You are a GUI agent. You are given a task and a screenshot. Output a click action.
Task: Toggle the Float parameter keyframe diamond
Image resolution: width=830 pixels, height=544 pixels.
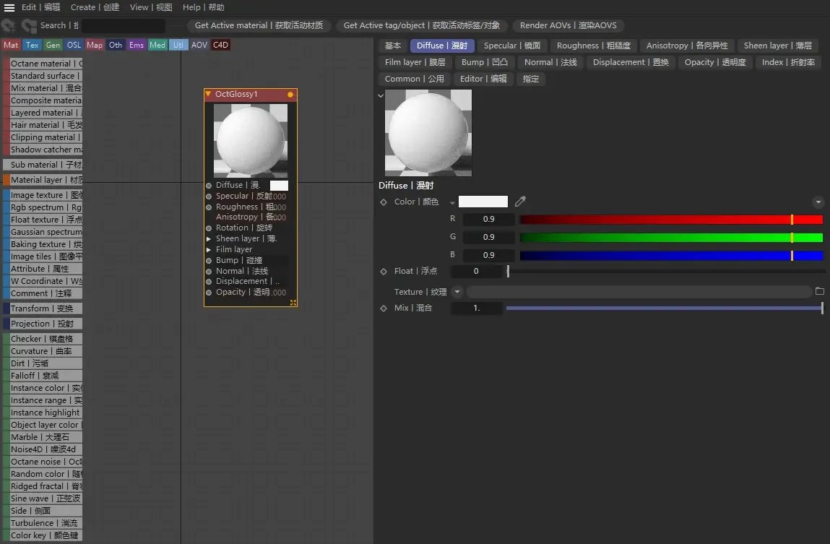tap(384, 271)
